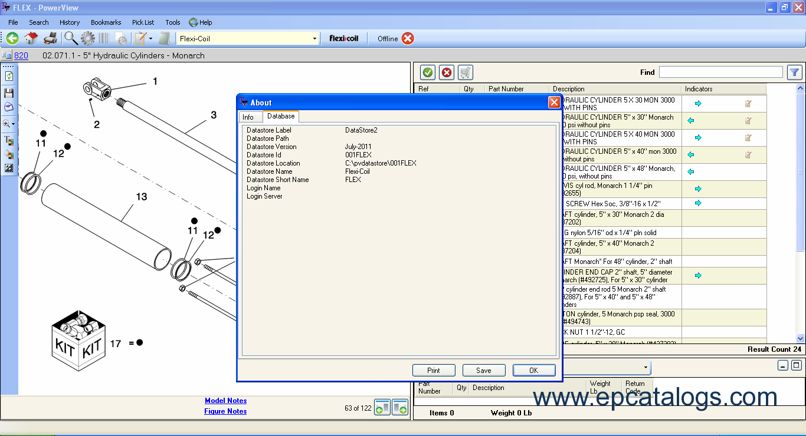Viewport: 806px width, 436px height.
Task: Select all parts with the green checkmark
Action: 428,72
